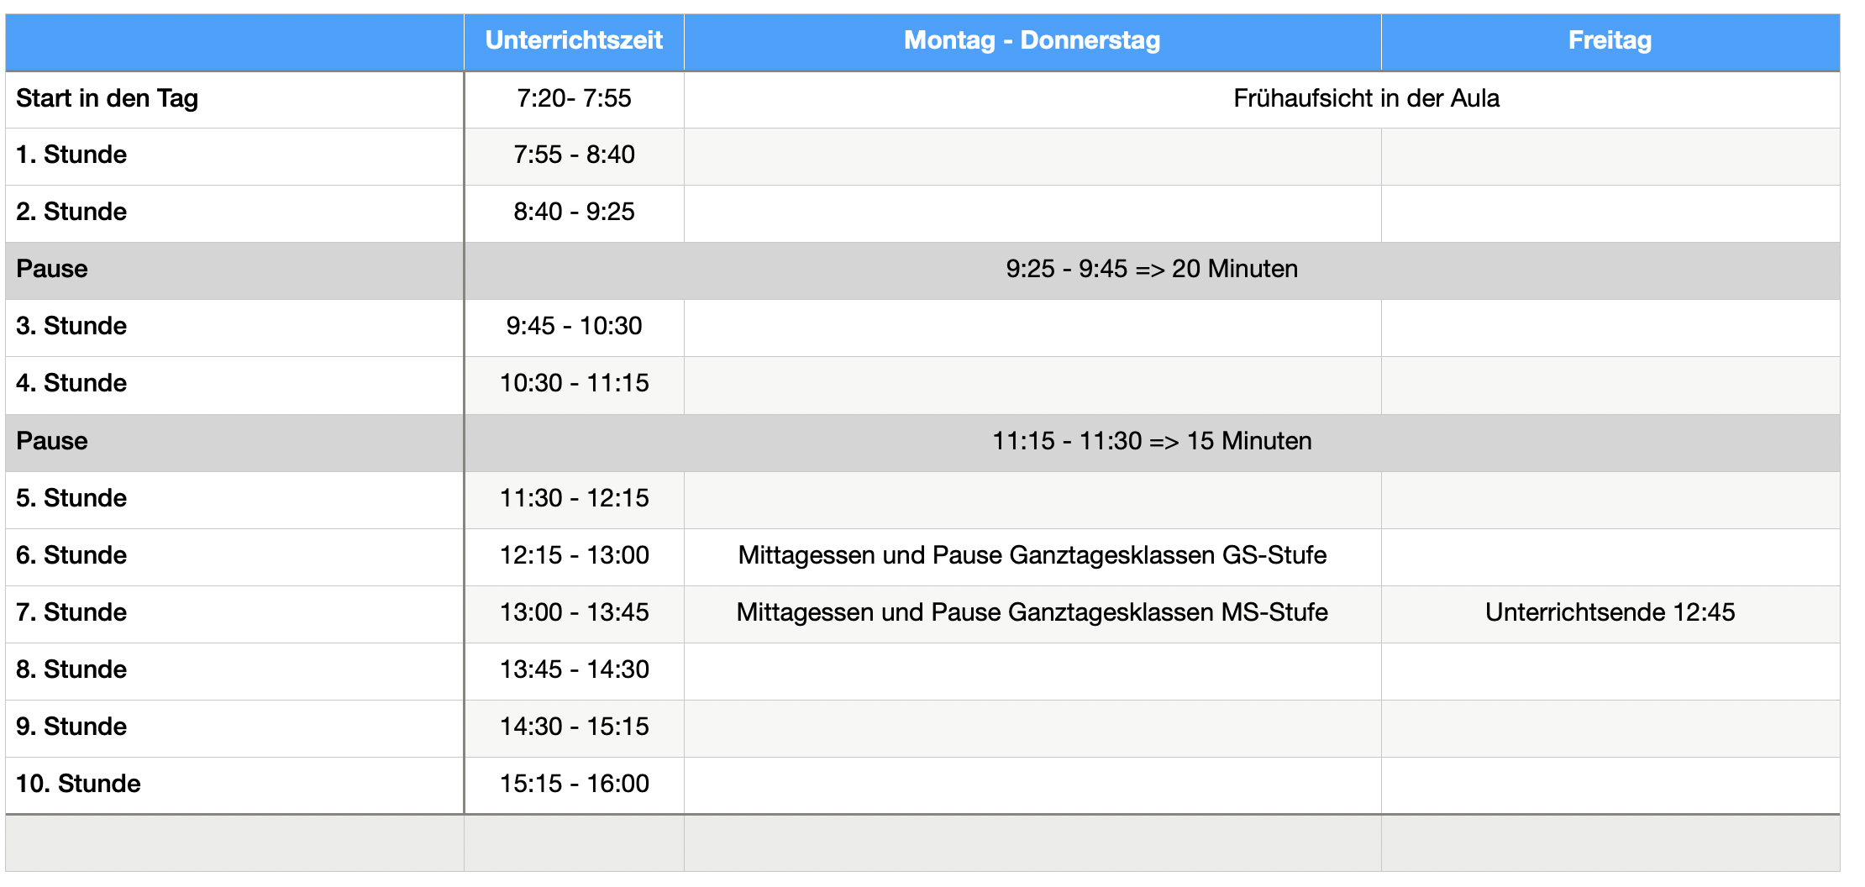
Task: Click the Mittagessen Ganztagesklassen GS-Stufe cell
Action: [1032, 557]
